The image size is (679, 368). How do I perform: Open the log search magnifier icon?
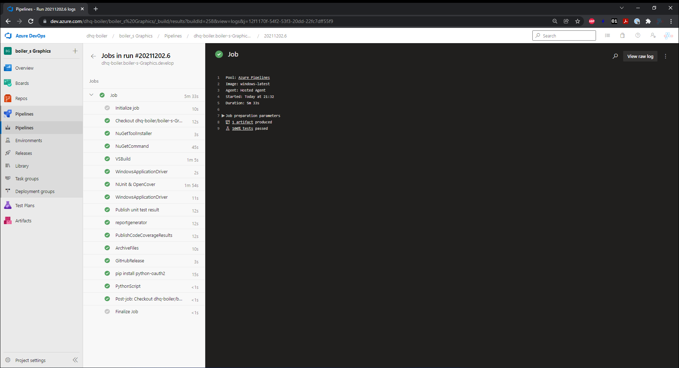point(615,56)
